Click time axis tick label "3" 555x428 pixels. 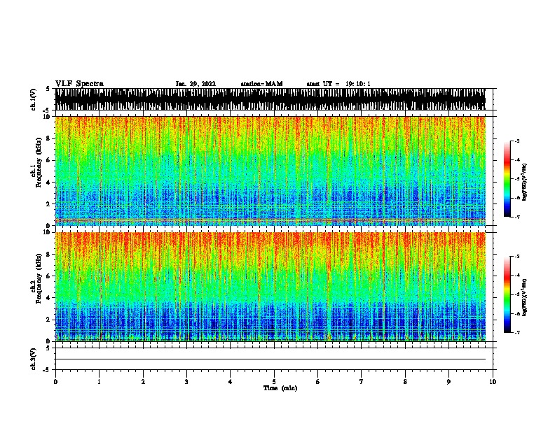pyautogui.click(x=186, y=382)
